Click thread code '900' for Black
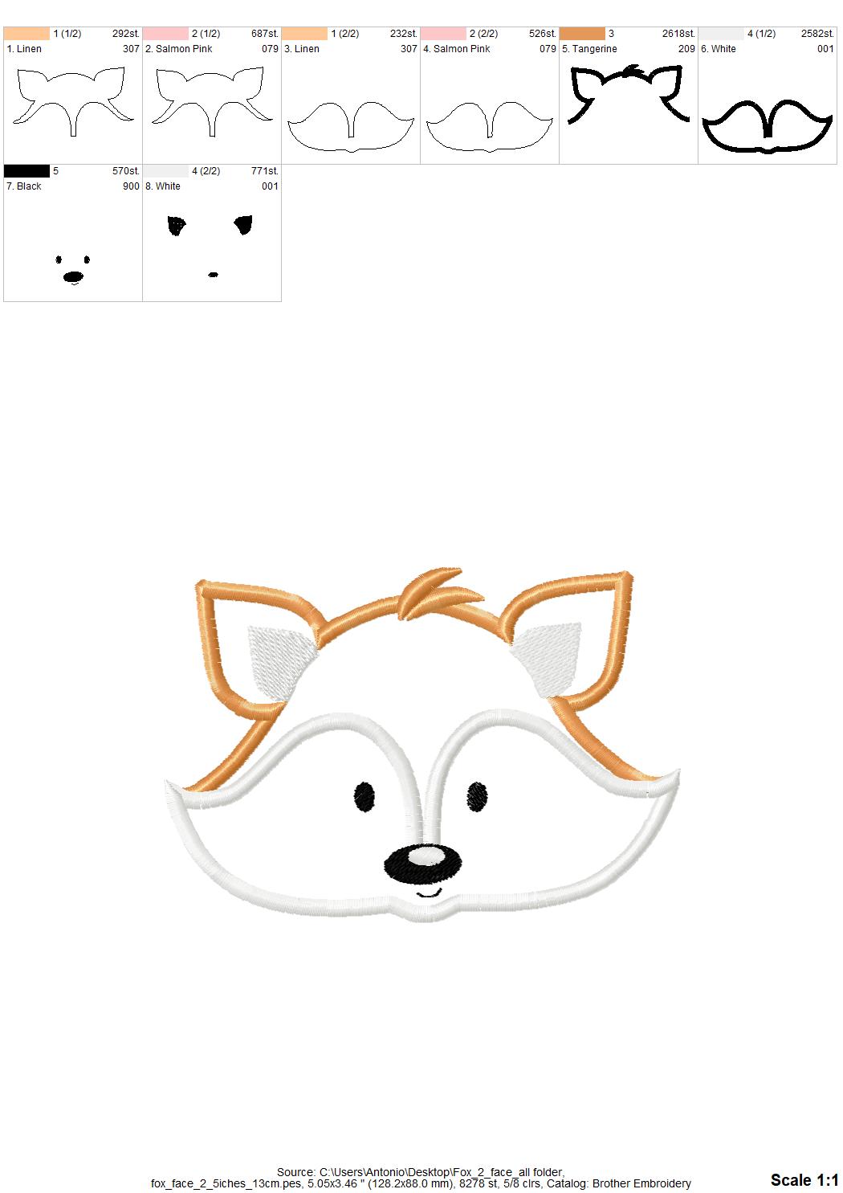The height and width of the screenshot is (1193, 843). click(131, 186)
